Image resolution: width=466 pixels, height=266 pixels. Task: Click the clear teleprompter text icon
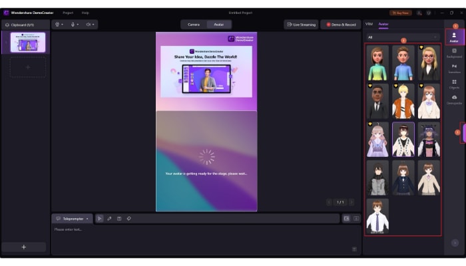tap(354, 249)
